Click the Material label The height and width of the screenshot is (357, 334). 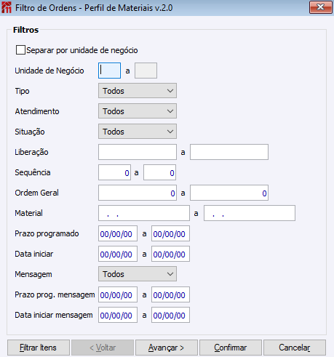[28, 213]
